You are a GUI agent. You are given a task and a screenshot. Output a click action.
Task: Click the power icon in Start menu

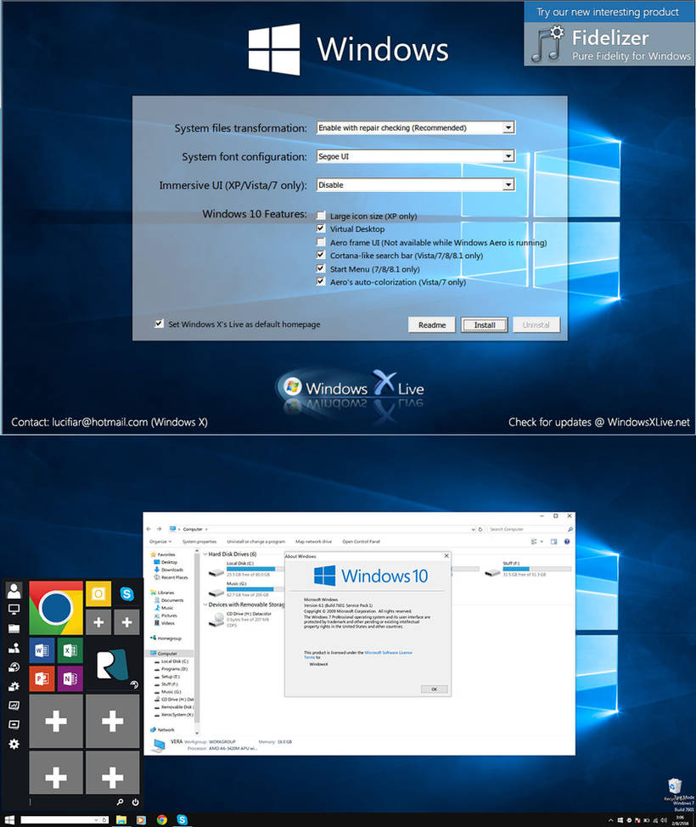pyautogui.click(x=136, y=802)
